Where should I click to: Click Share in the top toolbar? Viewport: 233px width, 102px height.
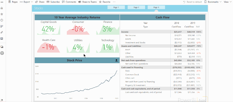40,2
